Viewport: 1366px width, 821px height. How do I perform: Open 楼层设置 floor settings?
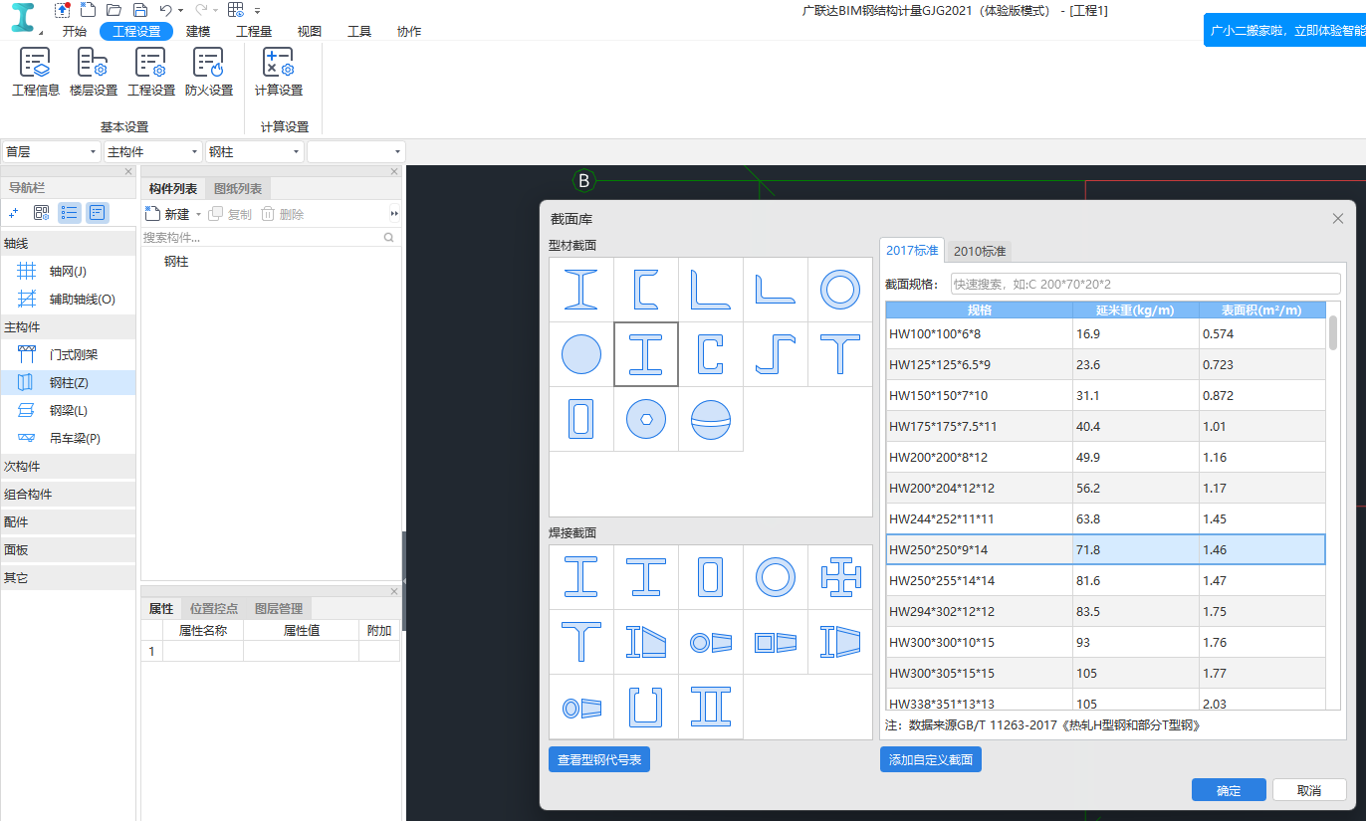click(94, 73)
